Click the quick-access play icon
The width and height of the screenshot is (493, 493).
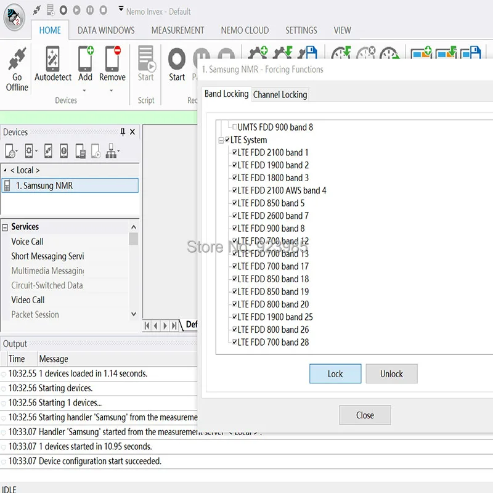click(x=76, y=10)
